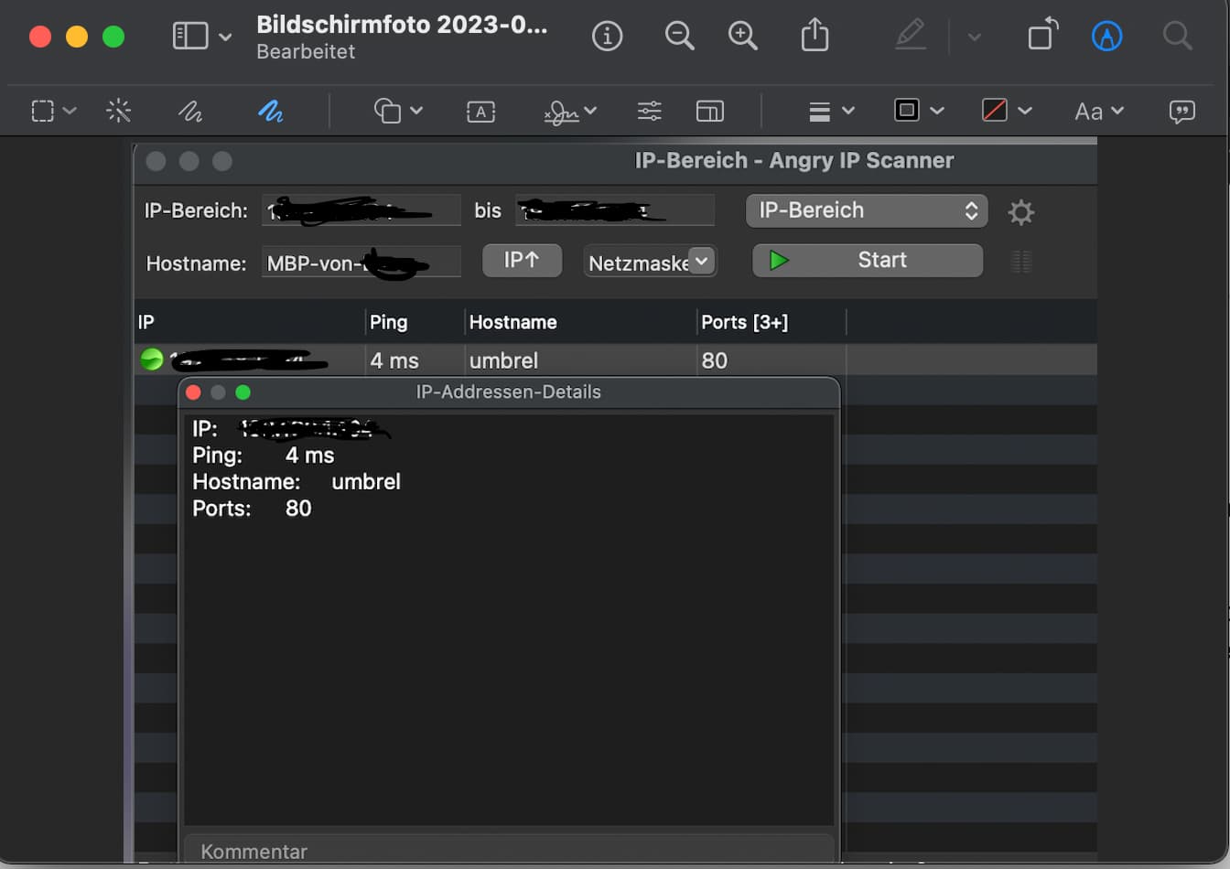Open the shape style line thickness menu
Image resolution: width=1230 pixels, height=869 pixels.
point(831,111)
